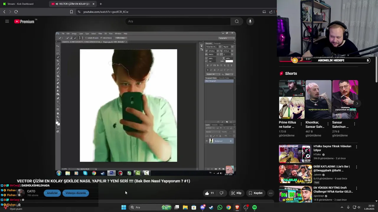Screen dimensions: 378x212
Task: Select the VECTOR ÇİZİM EN KOLAY tab
Action: (x=73, y=4)
